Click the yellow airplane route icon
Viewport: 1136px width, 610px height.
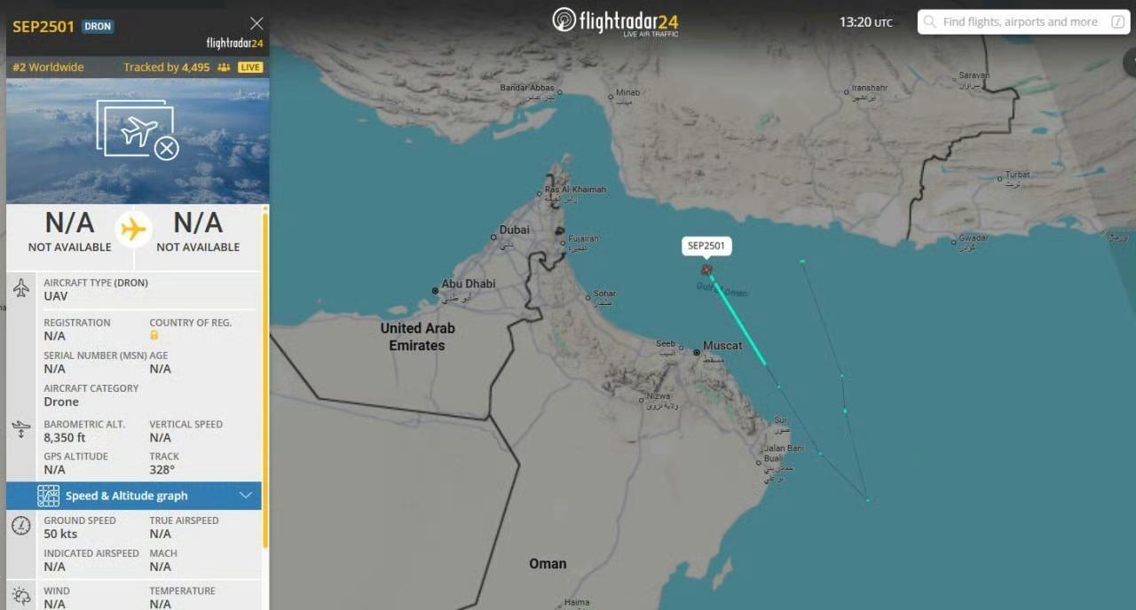[x=133, y=229]
